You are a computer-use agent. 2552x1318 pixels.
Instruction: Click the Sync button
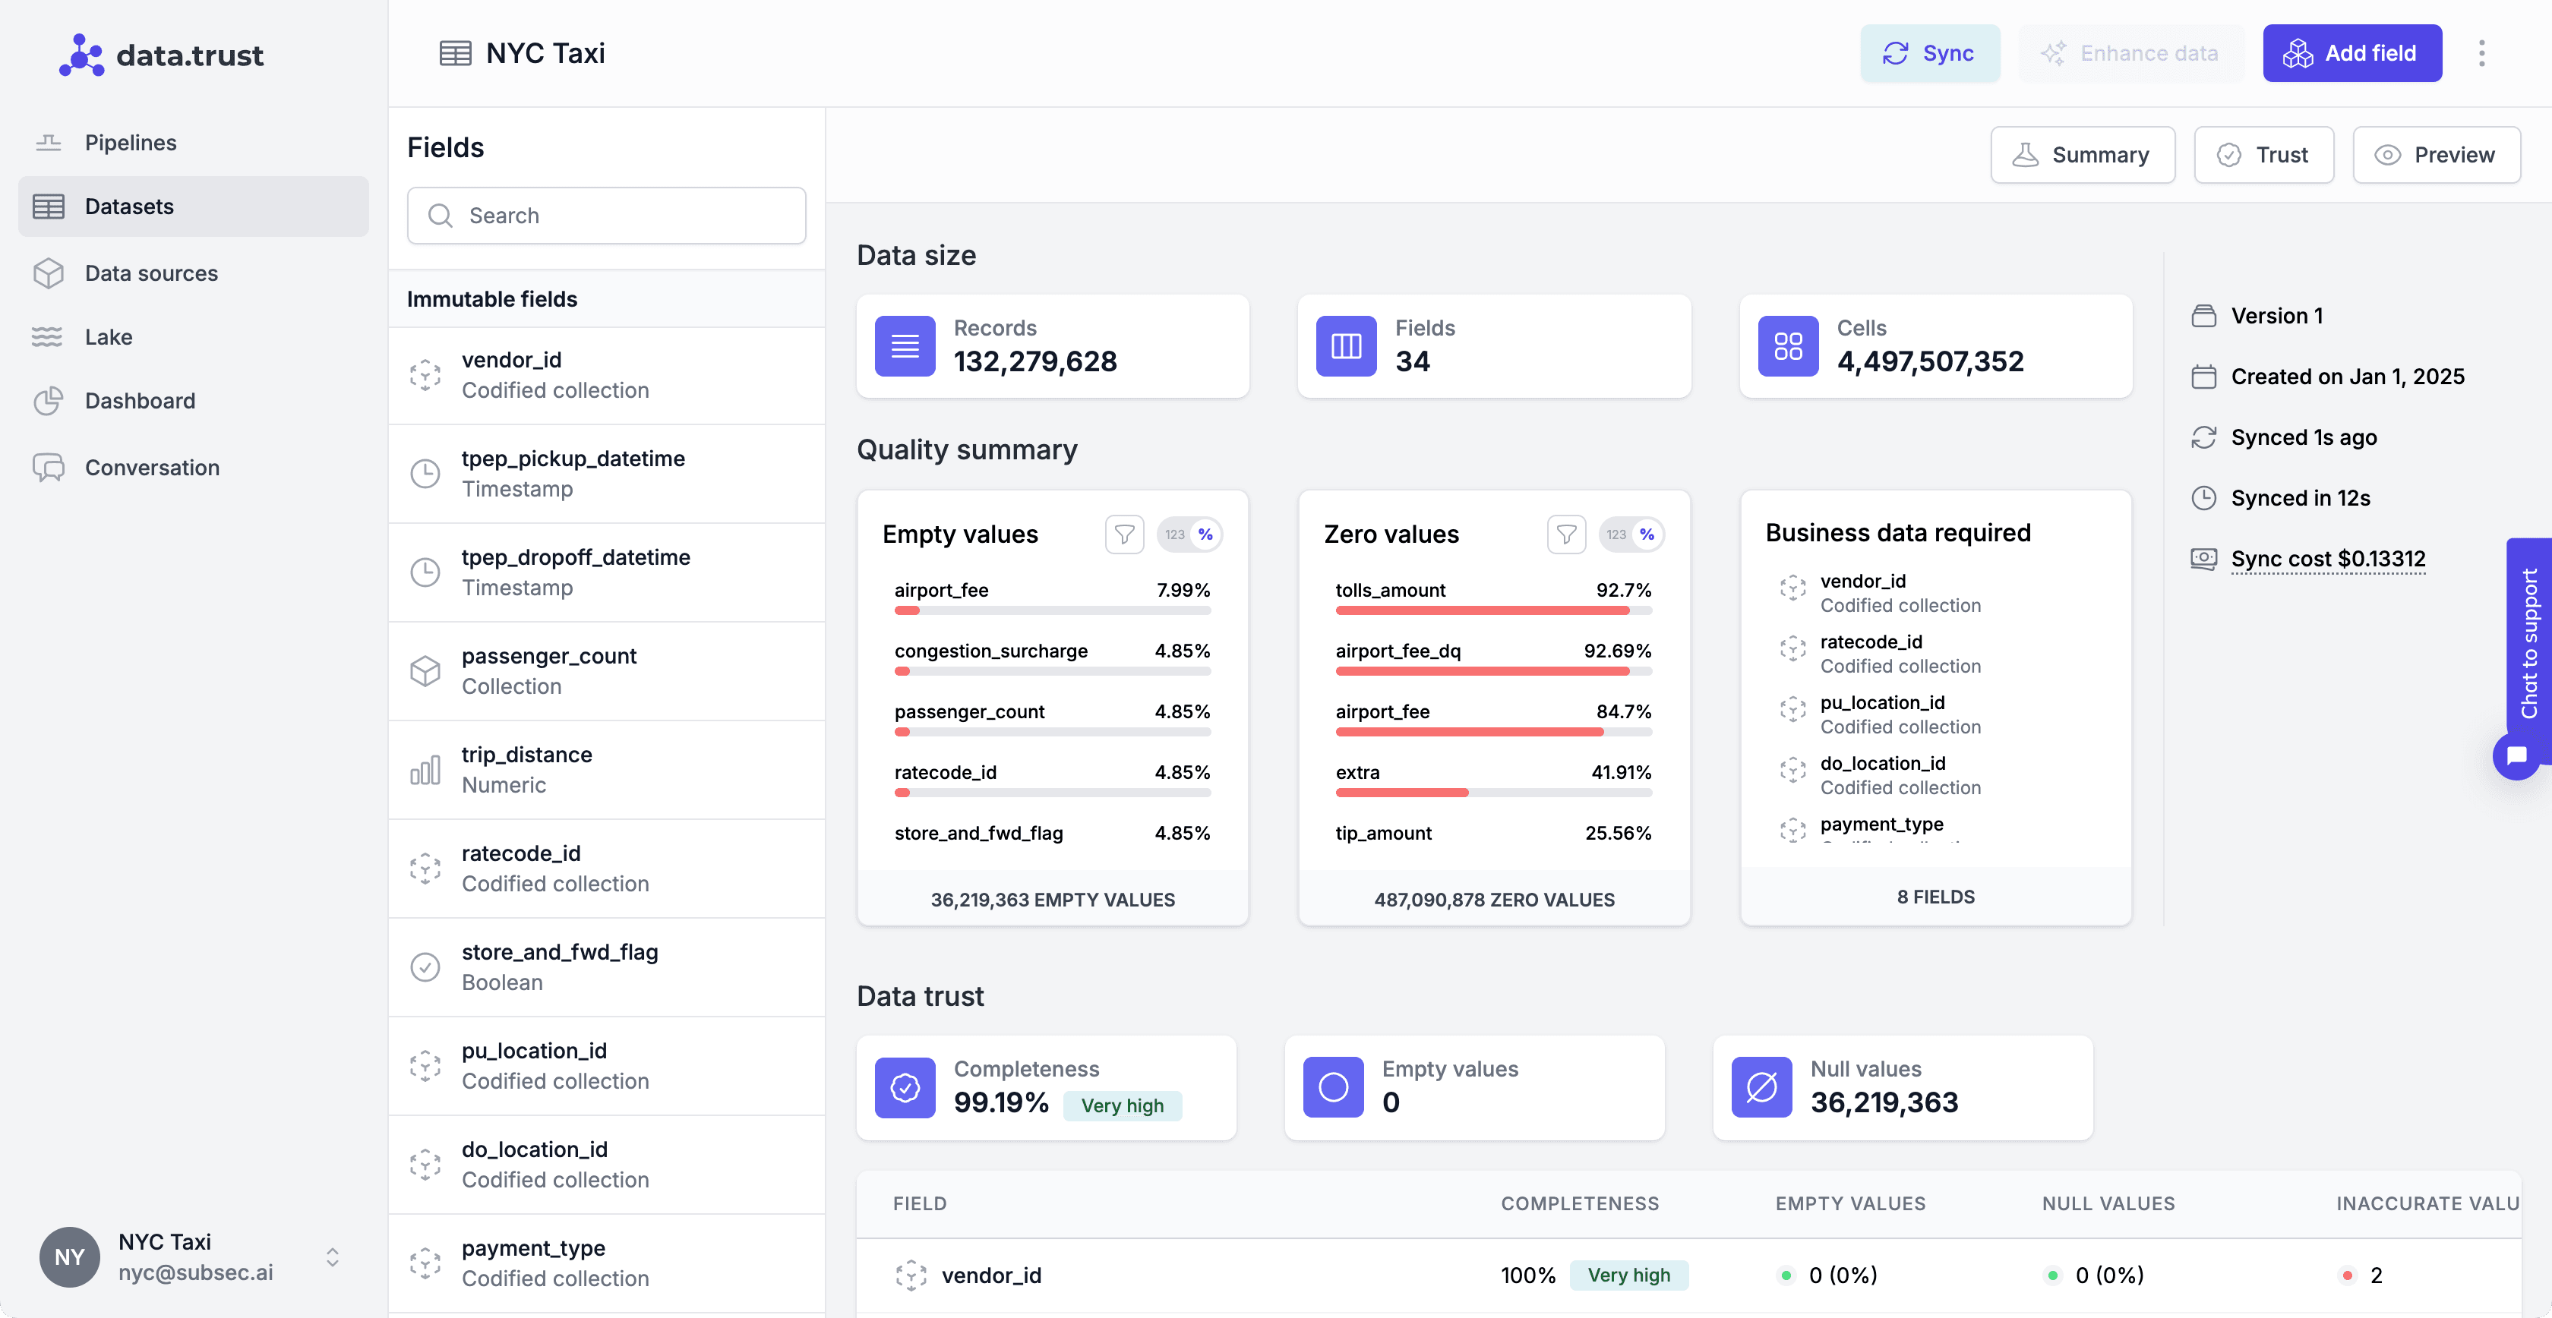pos(1930,52)
